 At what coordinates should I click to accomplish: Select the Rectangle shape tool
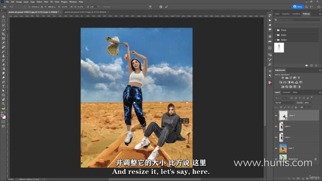point(3,95)
